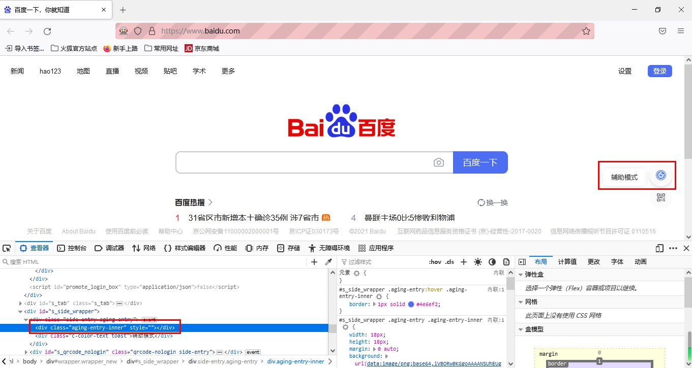Open the 内存 memory panel
Screen dimensions: 692x368
point(257,248)
